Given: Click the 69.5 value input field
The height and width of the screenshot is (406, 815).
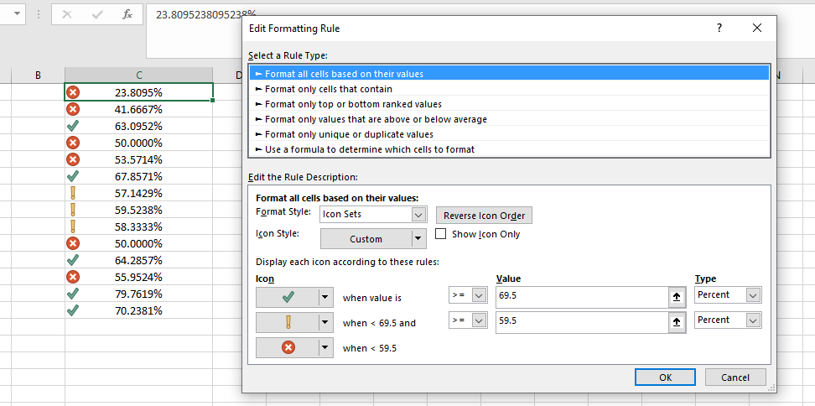Looking at the screenshot, I should (x=581, y=295).
